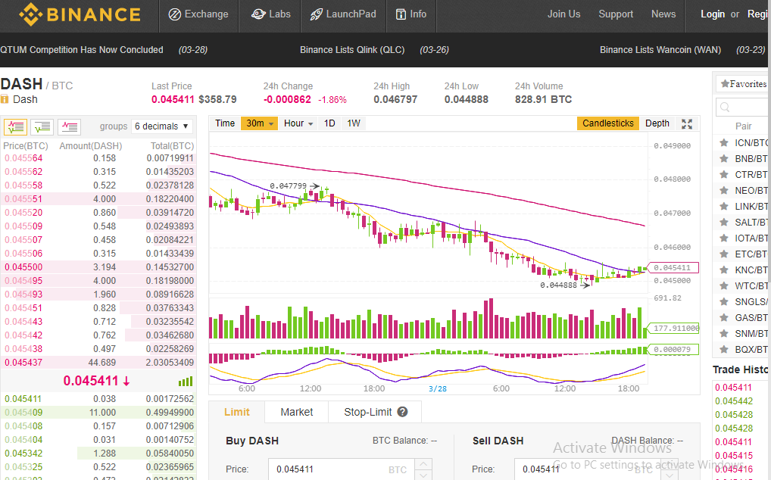771x480 pixels.
Task: Select the Time chart option
Action: pos(225,123)
